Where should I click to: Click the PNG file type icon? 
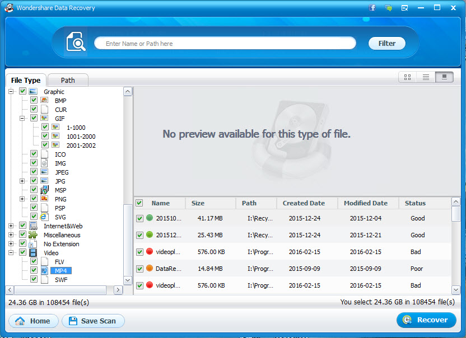[x=44, y=199]
